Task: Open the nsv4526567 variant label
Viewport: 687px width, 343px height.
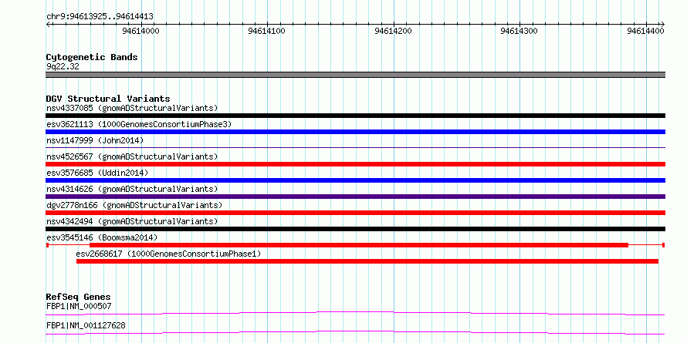Action: [132, 156]
